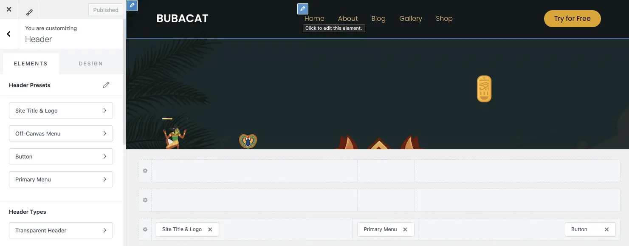Click the blue edit pencil at preview top-left
The image size is (629, 246).
132,6
